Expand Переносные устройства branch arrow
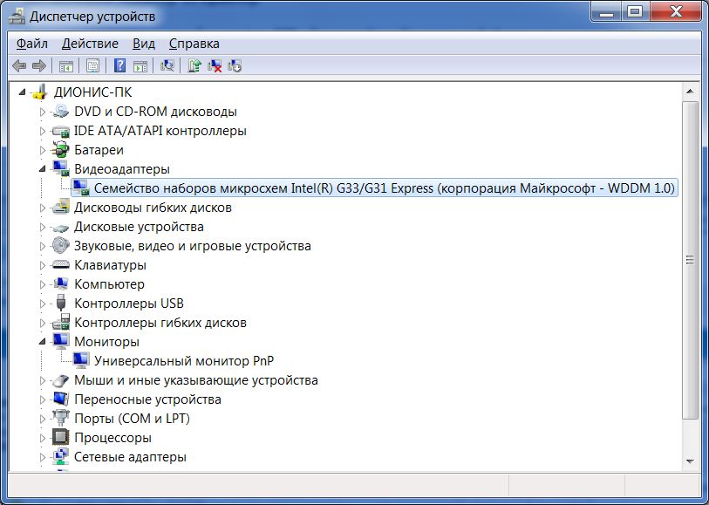This screenshot has height=505, width=709. (43, 399)
